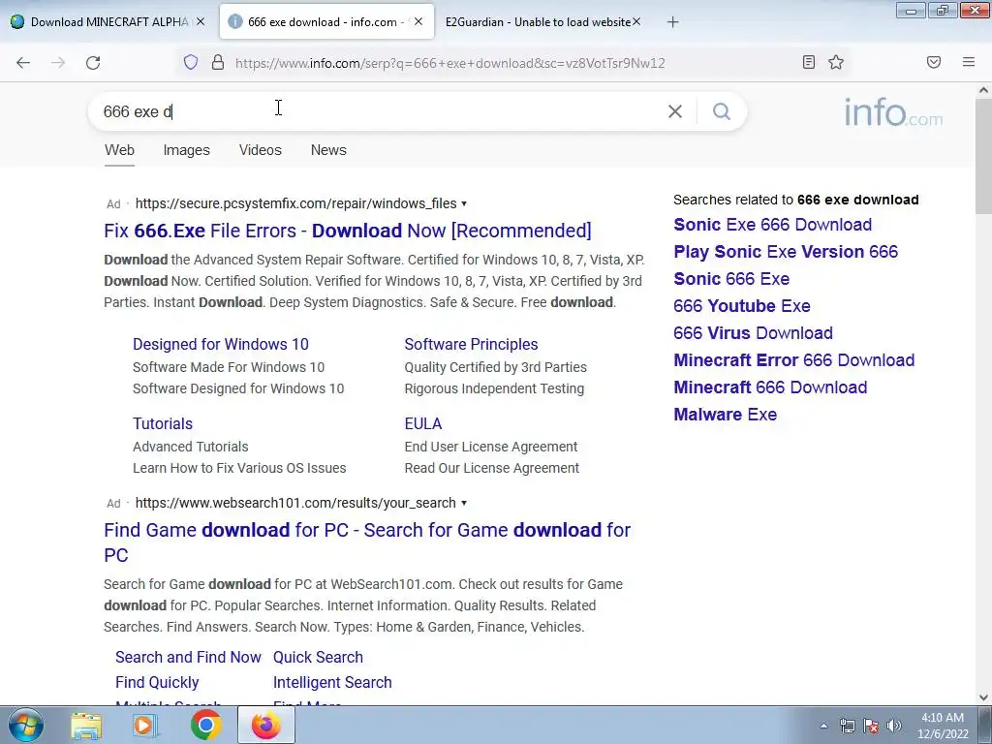Open the Tutorials sitelink
Viewport: 992px width, 744px height.
(163, 424)
